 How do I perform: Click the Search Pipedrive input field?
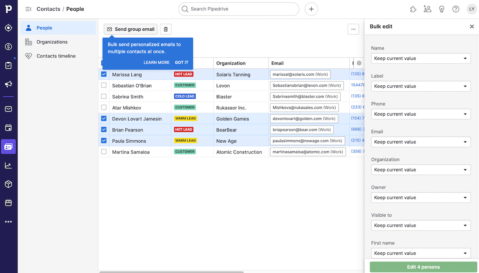[x=239, y=9]
